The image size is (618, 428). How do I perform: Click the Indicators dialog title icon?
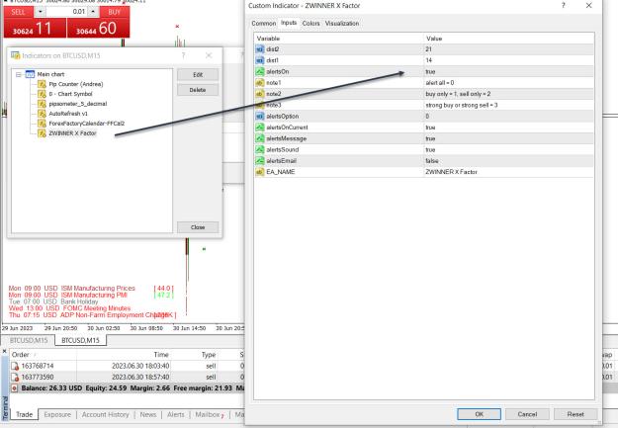click(16, 55)
